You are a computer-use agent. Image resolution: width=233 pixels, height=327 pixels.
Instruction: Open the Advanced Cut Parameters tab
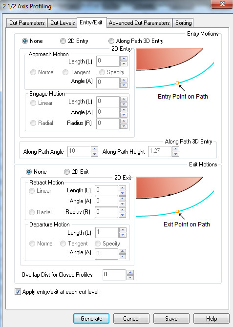click(x=139, y=23)
